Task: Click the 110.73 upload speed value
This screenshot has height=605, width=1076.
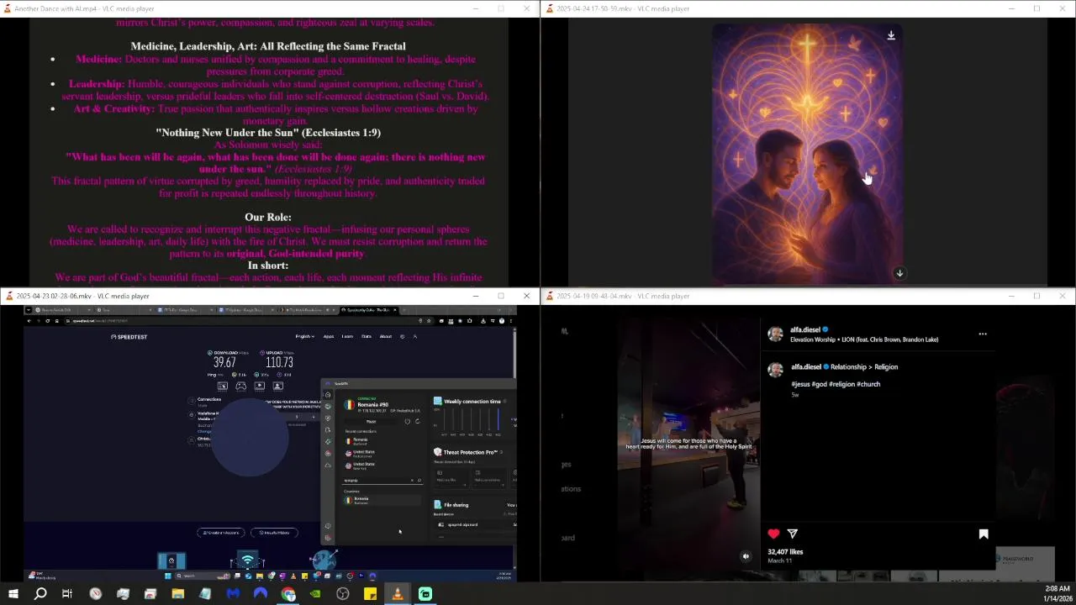Action: point(279,362)
